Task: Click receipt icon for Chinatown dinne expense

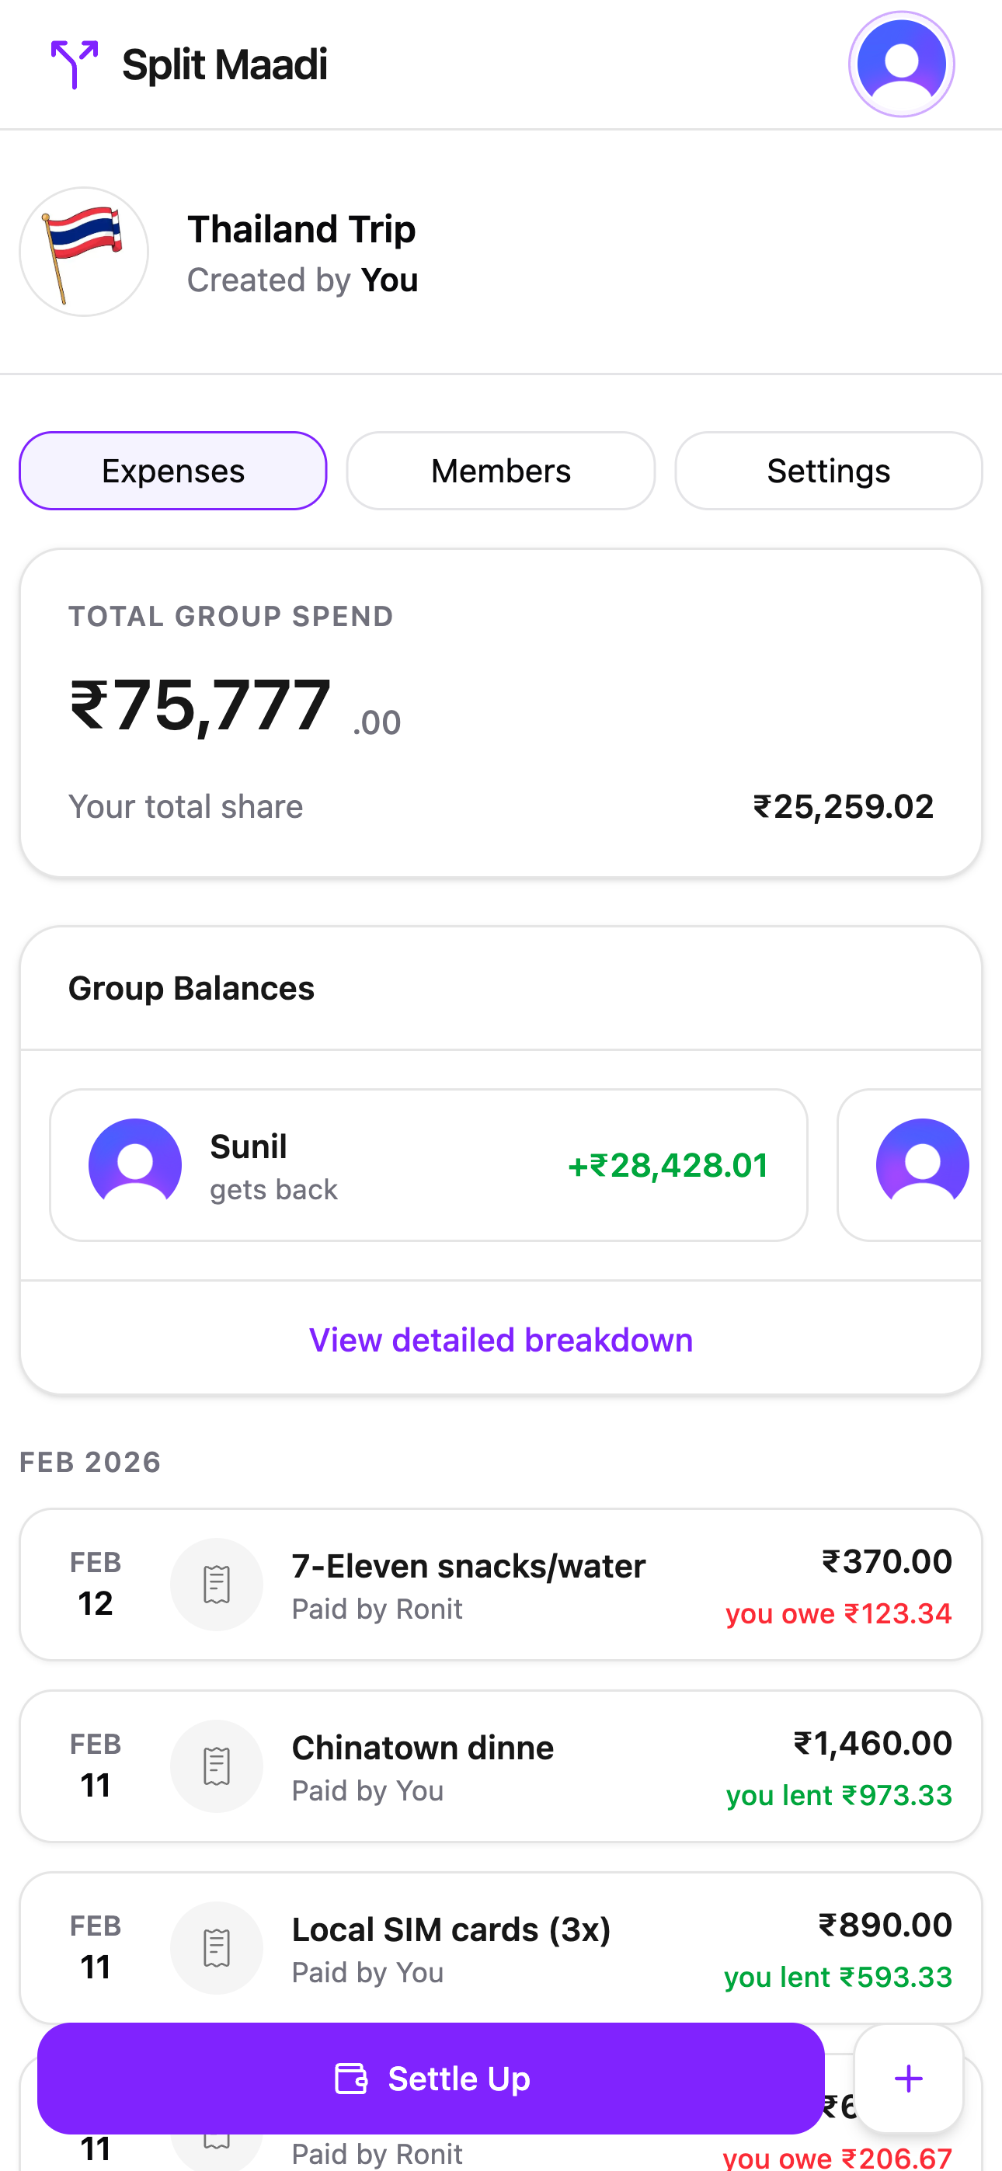Action: 217,1766
